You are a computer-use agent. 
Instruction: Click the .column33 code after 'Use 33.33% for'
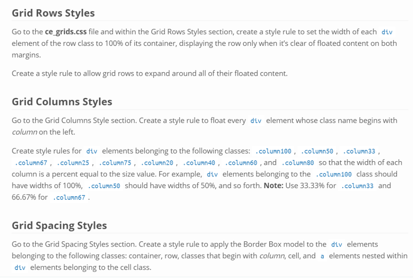click(357, 187)
